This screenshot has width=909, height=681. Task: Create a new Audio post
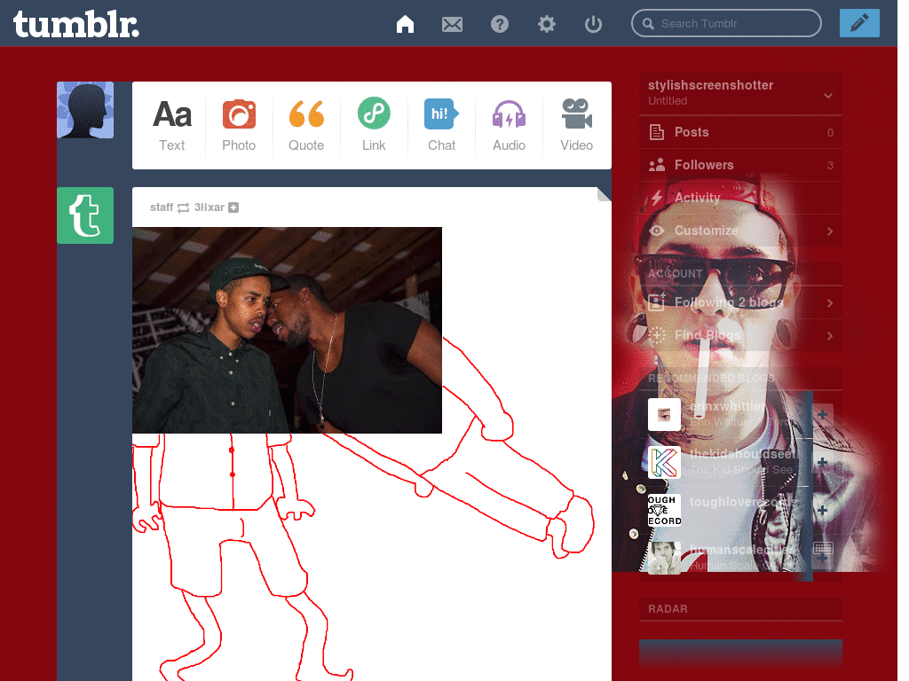coord(509,126)
